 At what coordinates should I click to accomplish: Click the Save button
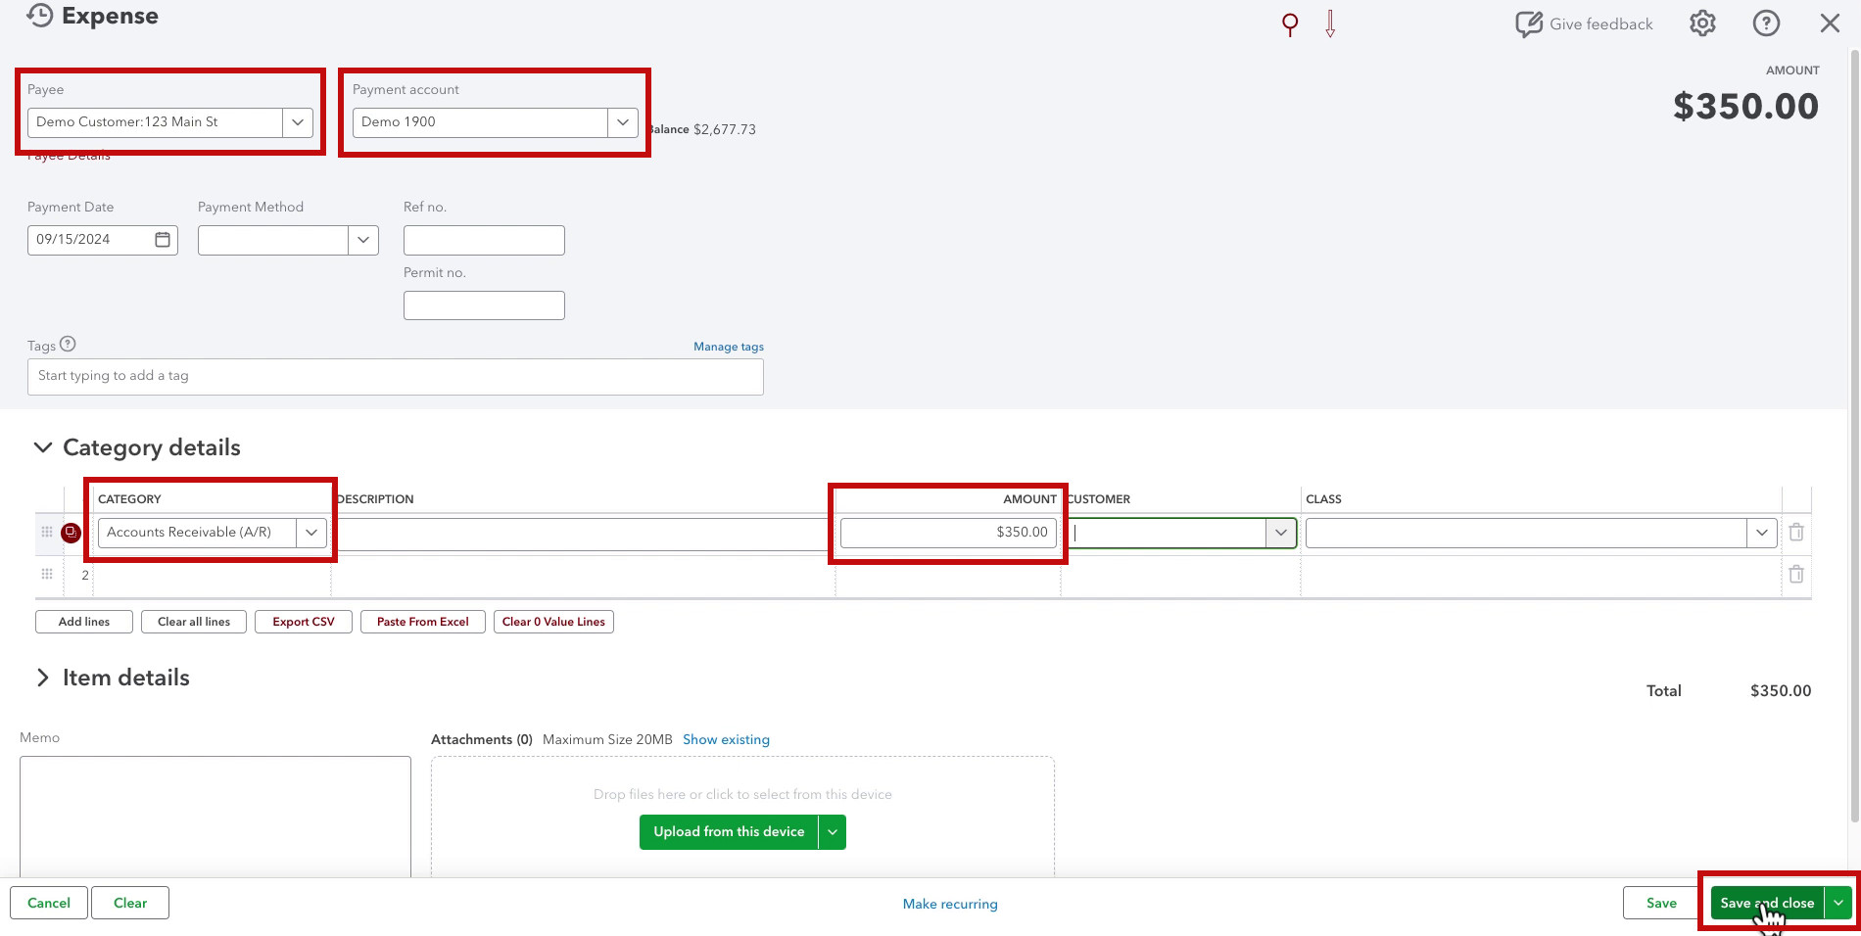click(1661, 903)
